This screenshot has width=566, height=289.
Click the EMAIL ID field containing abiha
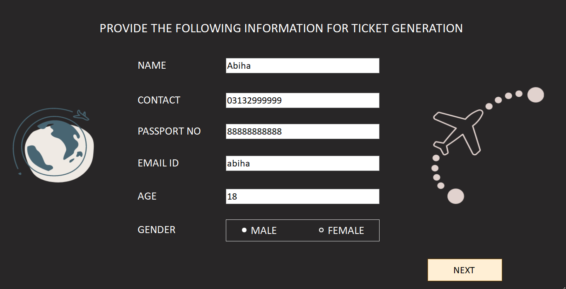coord(302,163)
